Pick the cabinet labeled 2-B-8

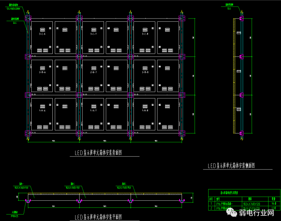(x=144, y=75)
